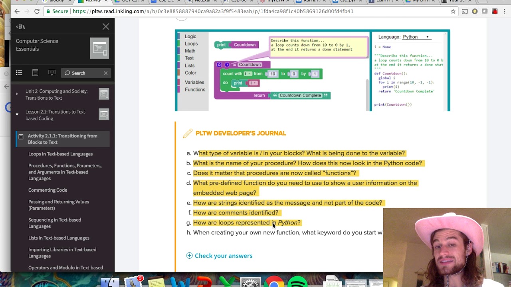Expand Unit 2: Computing and Society
This screenshot has height=287, width=511.
(x=17, y=94)
